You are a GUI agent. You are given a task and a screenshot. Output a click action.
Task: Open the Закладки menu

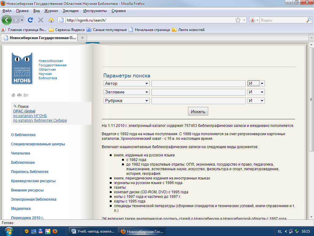tap(71, 11)
